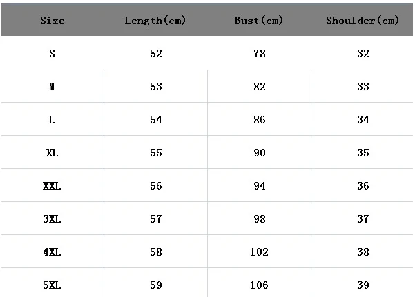Click the 4XL size label
This screenshot has width=415, height=297.
(x=52, y=252)
